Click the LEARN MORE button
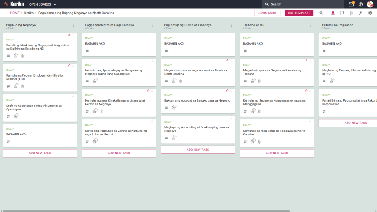377x212 pixels. 267,13
